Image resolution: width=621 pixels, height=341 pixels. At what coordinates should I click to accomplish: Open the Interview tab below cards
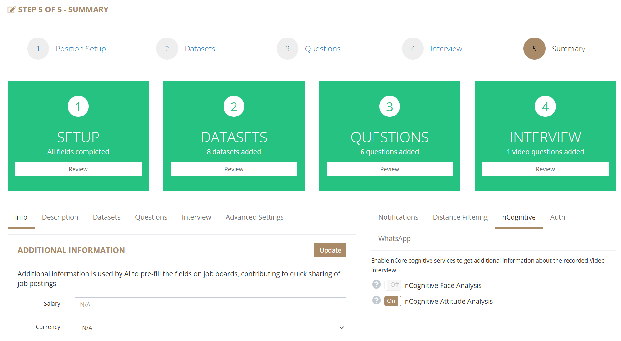(x=196, y=217)
